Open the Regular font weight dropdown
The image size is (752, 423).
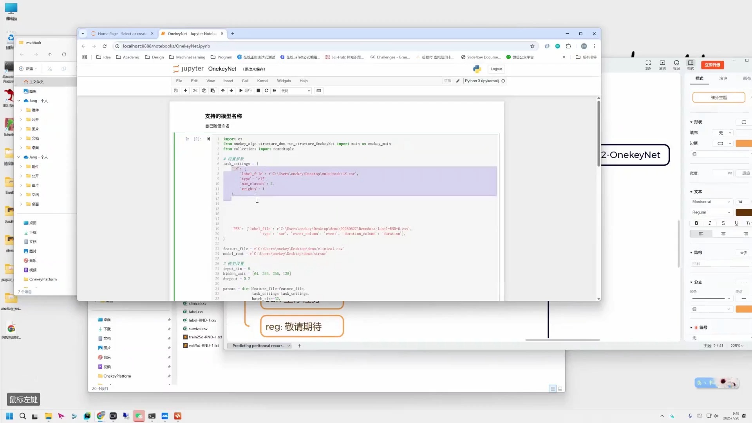pyautogui.click(x=711, y=213)
